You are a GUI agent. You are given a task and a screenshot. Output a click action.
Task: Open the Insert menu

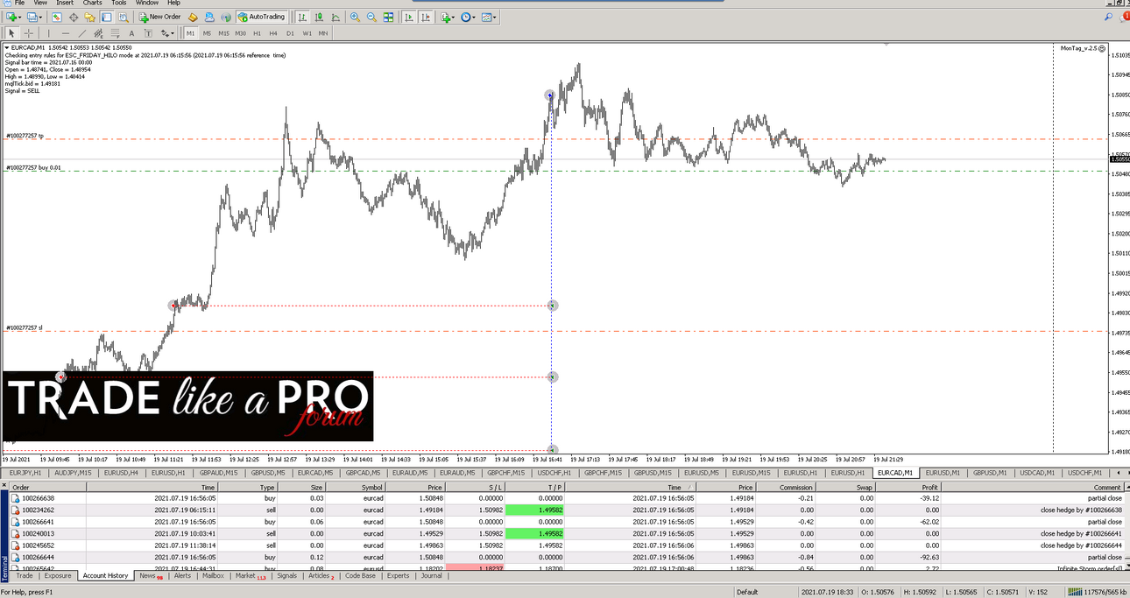(65, 4)
